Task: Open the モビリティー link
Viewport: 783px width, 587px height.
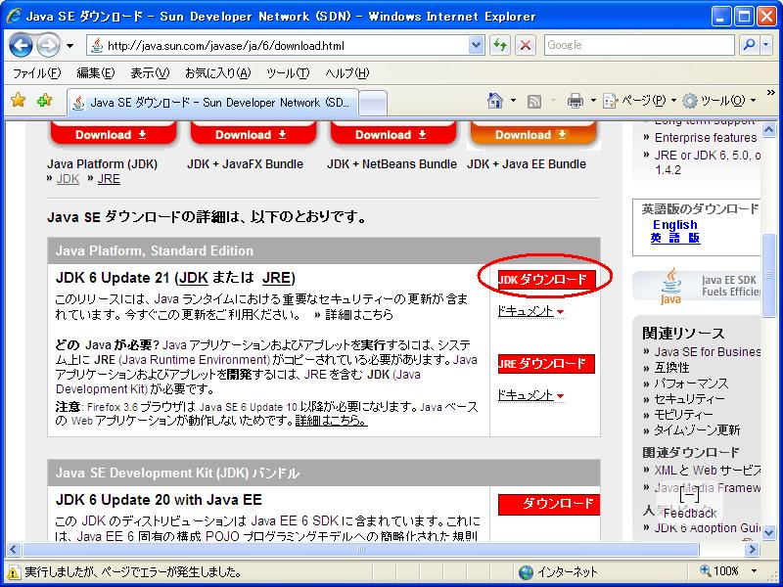Action: (684, 414)
